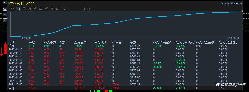
Task: Click the -27.77 floating loss value
Action: pos(157,64)
